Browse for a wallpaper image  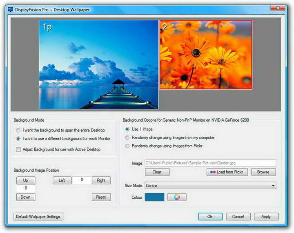pyautogui.click(x=263, y=172)
